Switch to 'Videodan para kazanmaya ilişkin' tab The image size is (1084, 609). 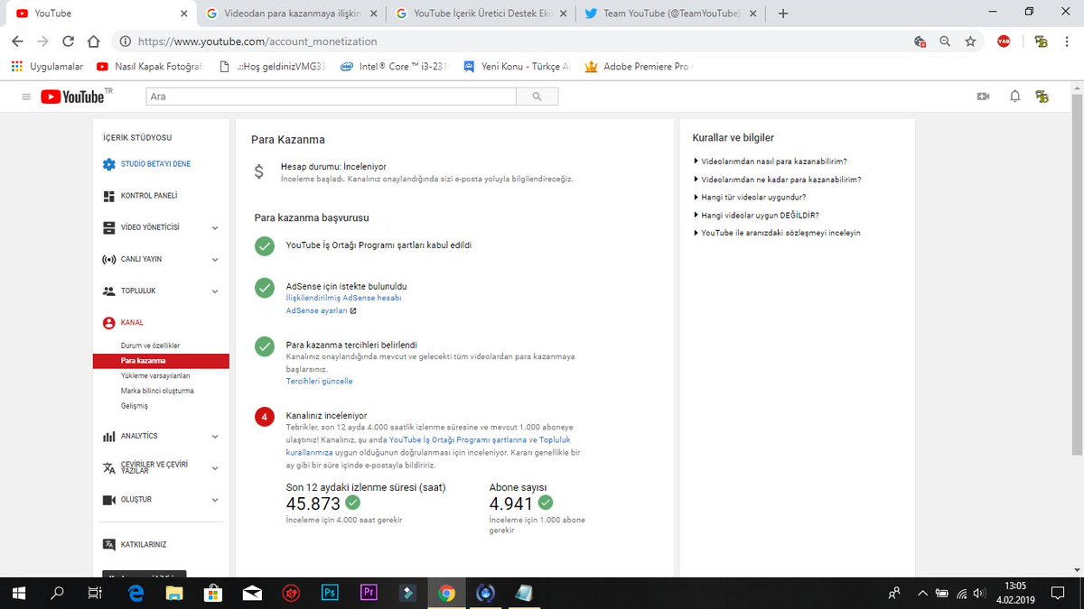pyautogui.click(x=290, y=14)
